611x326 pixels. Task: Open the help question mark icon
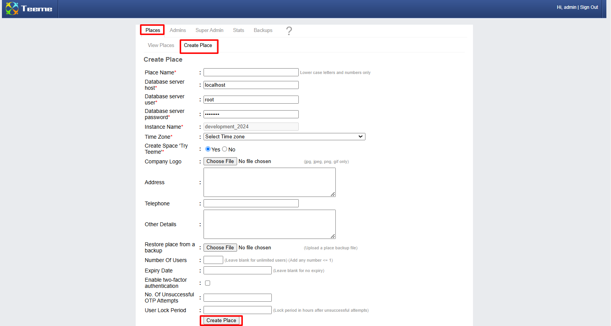click(289, 31)
